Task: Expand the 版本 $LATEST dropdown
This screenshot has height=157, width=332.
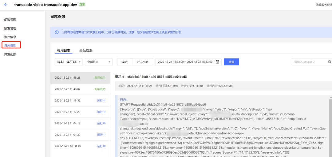Action: click(x=69, y=62)
